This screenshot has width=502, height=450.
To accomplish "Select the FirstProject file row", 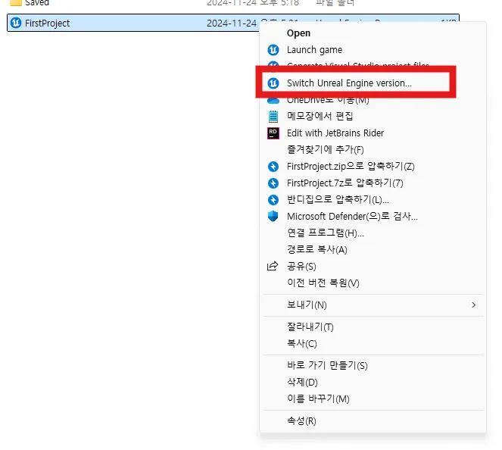I will click(x=233, y=23).
